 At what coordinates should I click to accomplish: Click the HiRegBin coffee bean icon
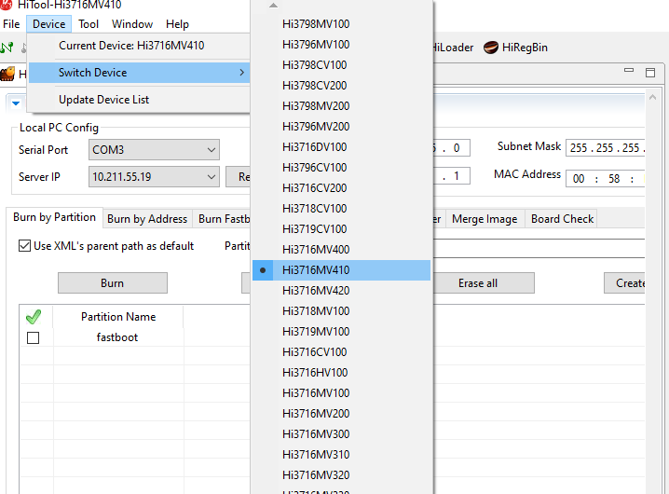pyautogui.click(x=491, y=48)
